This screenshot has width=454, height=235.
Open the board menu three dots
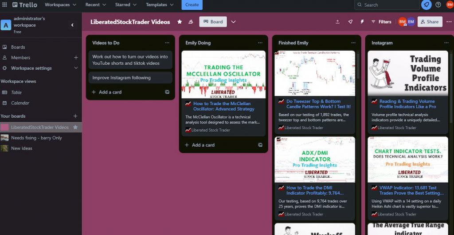click(x=449, y=22)
